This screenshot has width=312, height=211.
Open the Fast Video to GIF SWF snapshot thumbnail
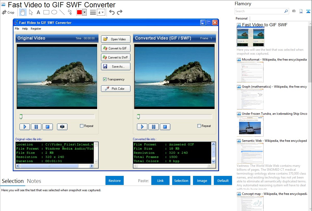pyautogui.click(x=251, y=37)
